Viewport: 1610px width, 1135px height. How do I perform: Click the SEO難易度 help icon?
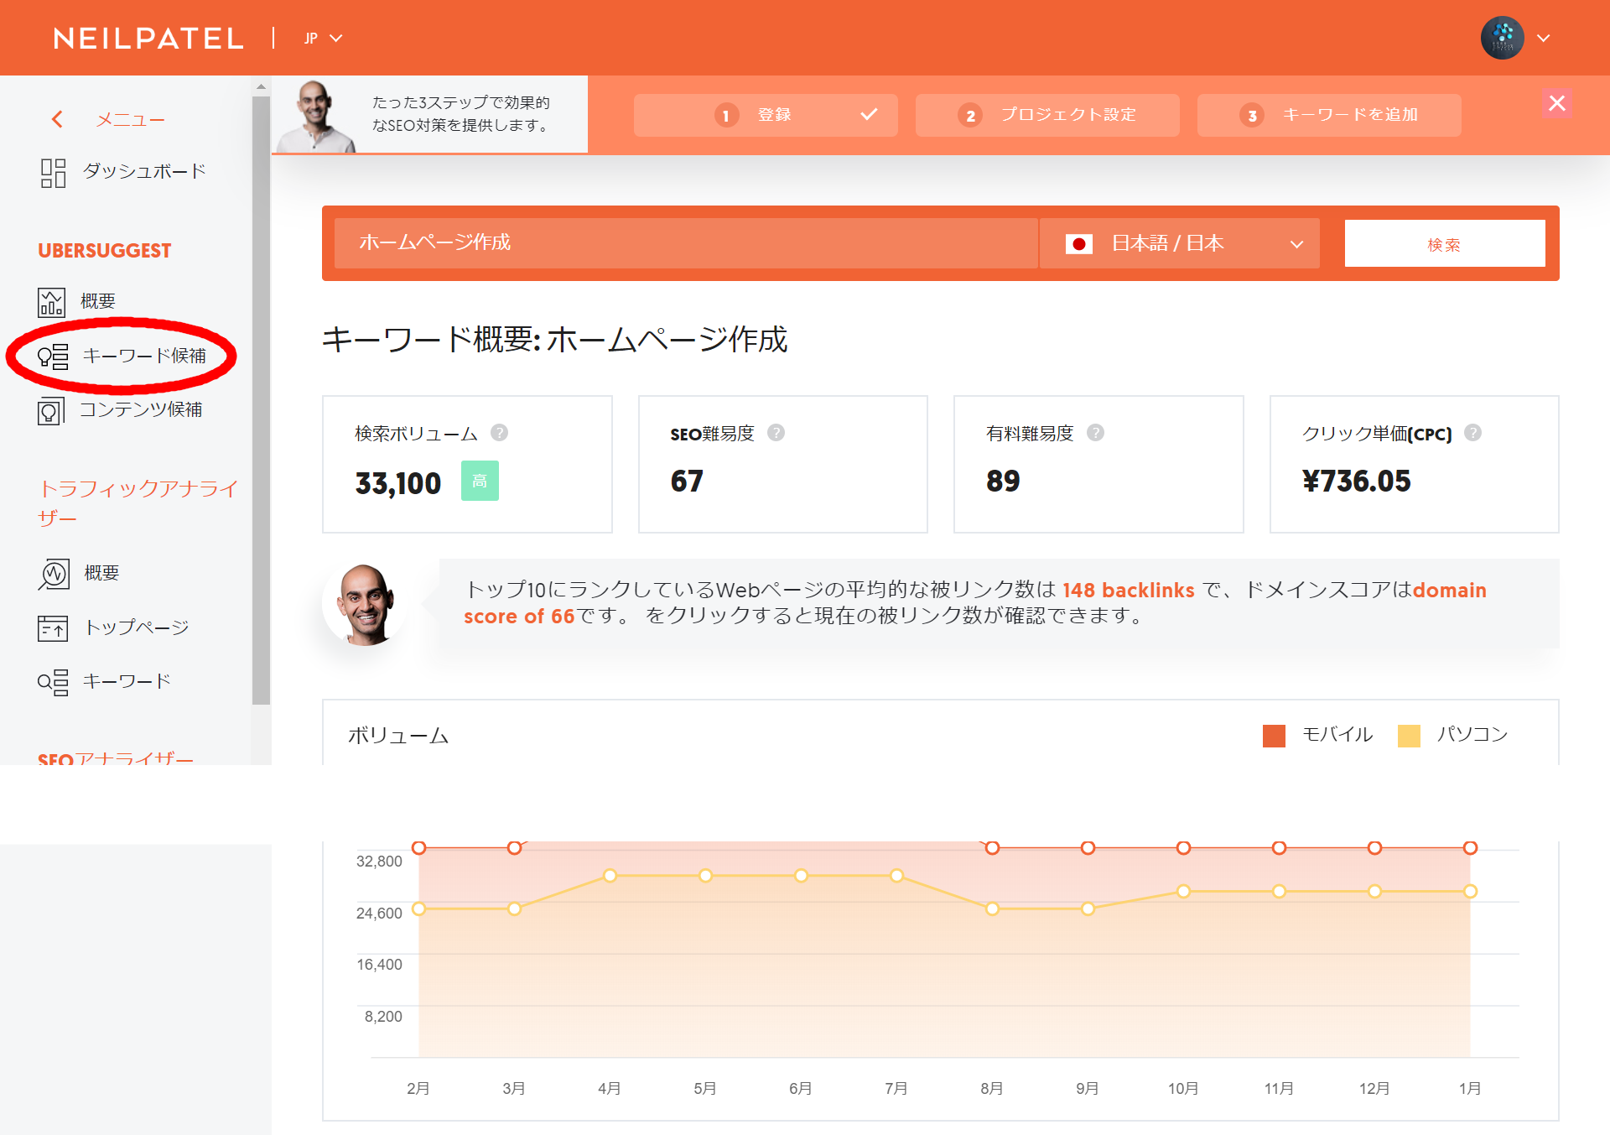[776, 433]
